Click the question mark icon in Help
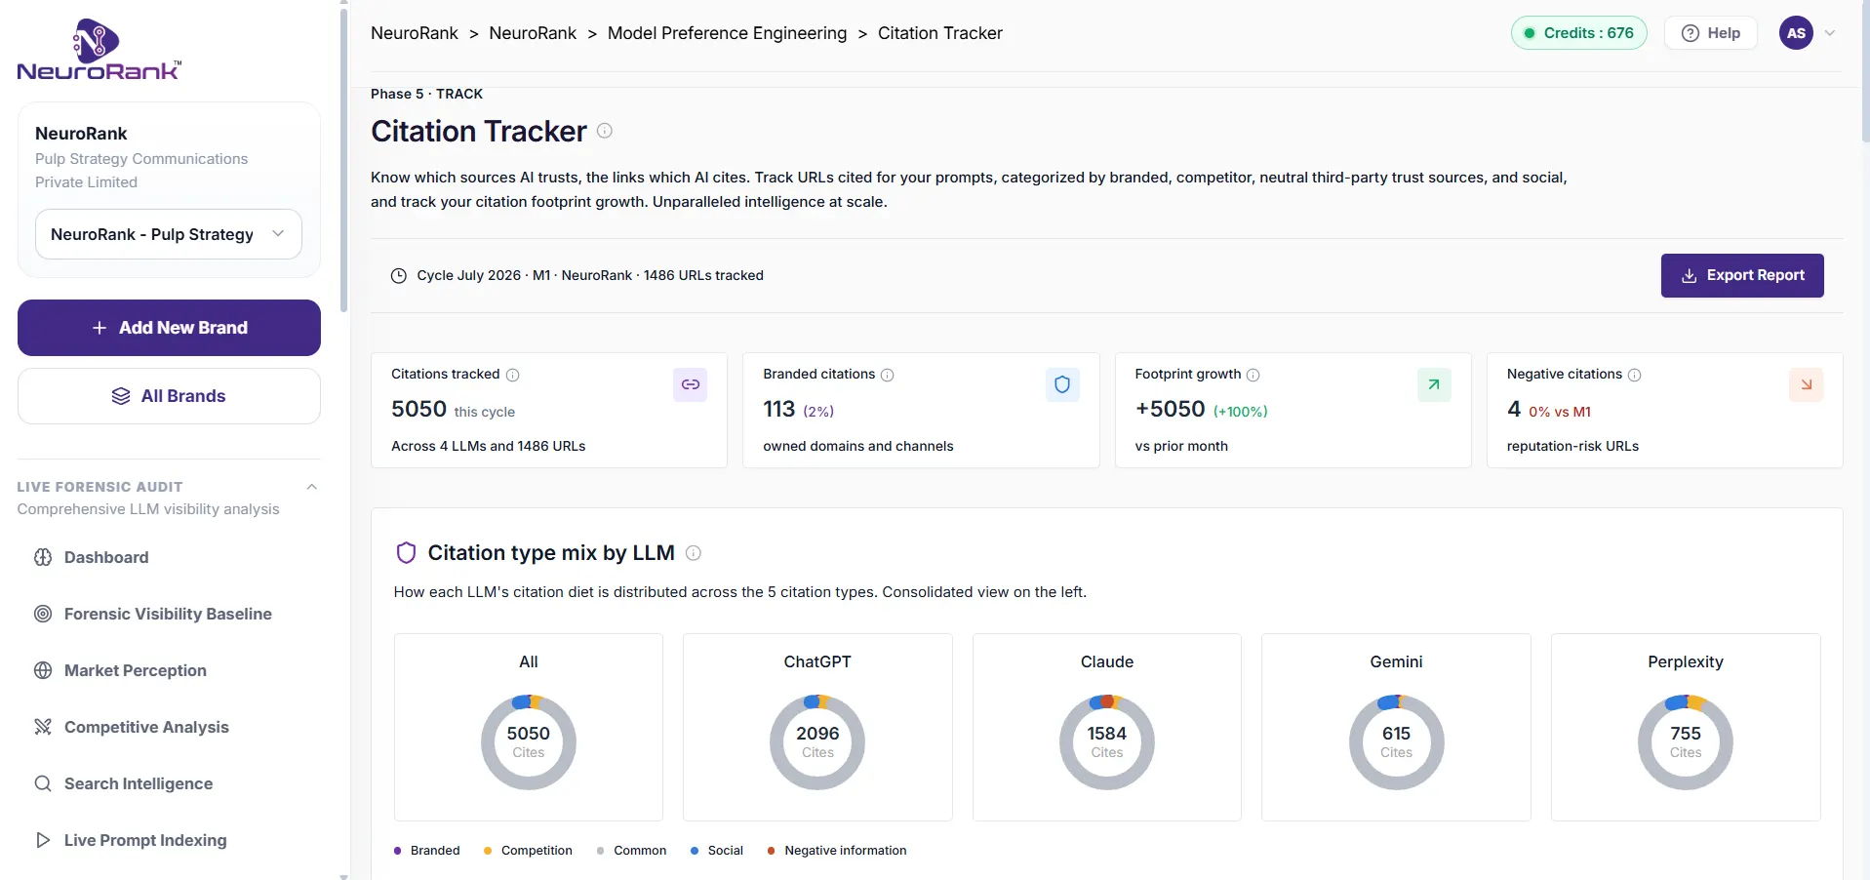Image resolution: width=1870 pixels, height=880 pixels. coord(1691,33)
